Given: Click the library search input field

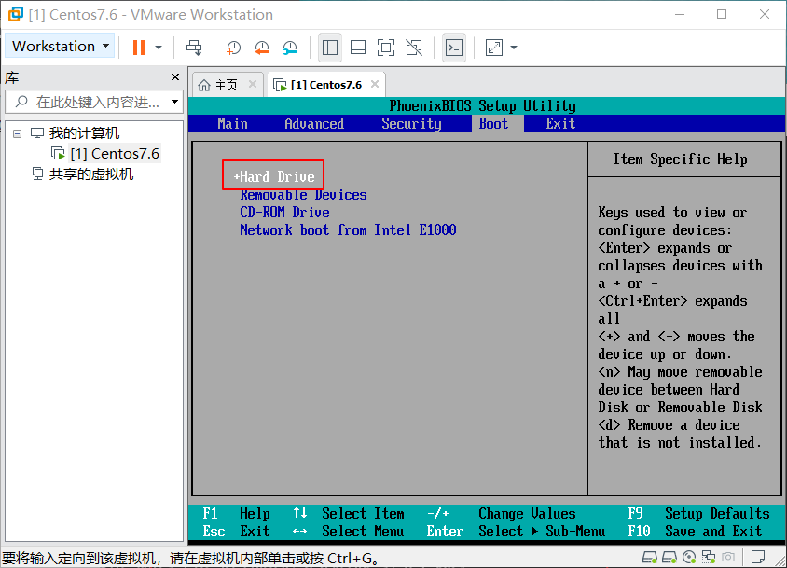Looking at the screenshot, I should click(93, 102).
